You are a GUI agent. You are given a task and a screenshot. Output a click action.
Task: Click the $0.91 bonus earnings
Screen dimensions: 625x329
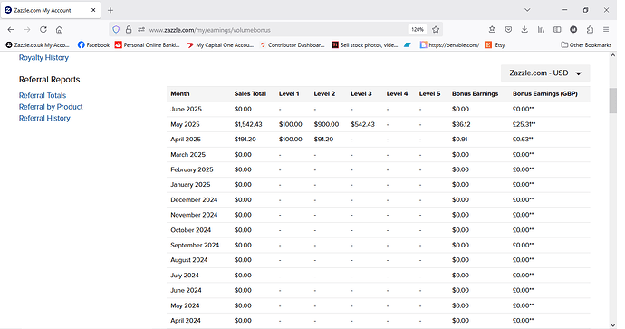tap(460, 140)
